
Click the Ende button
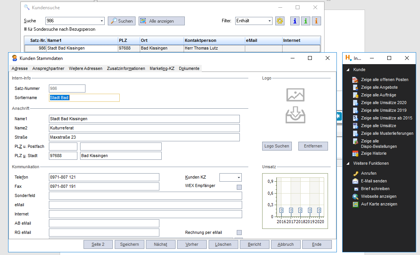(x=316, y=244)
